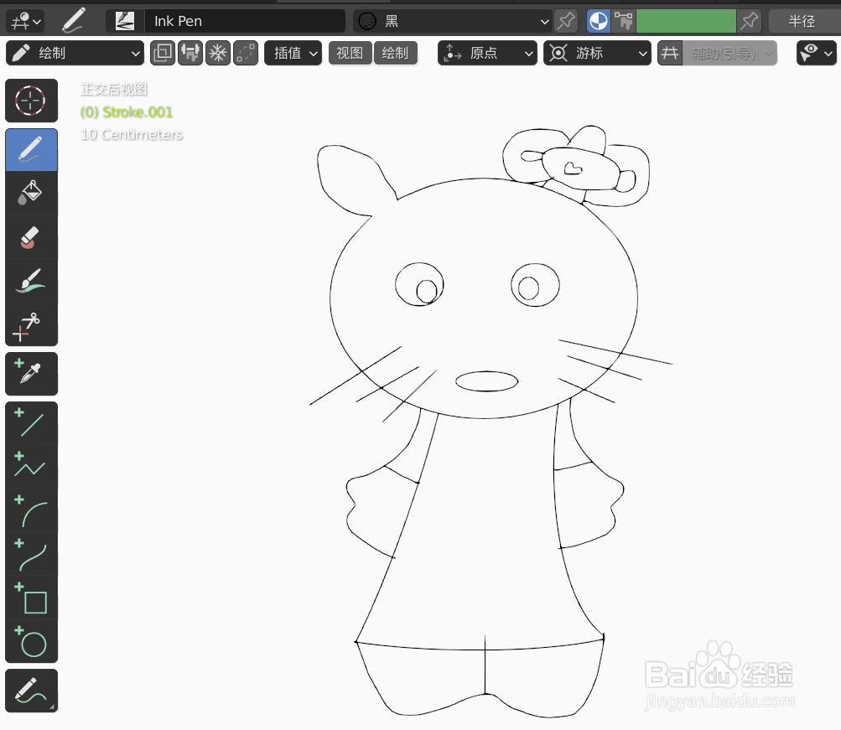Screen dimensions: 841x730
Task: Click the brush pencil icon in header
Action: tap(74, 20)
